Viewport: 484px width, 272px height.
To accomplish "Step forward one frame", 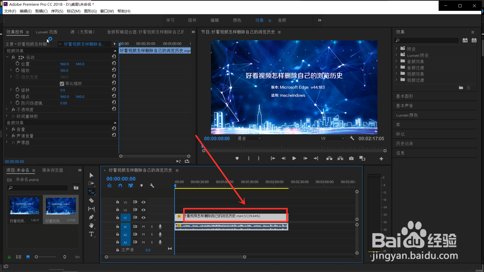I will 305,158.
